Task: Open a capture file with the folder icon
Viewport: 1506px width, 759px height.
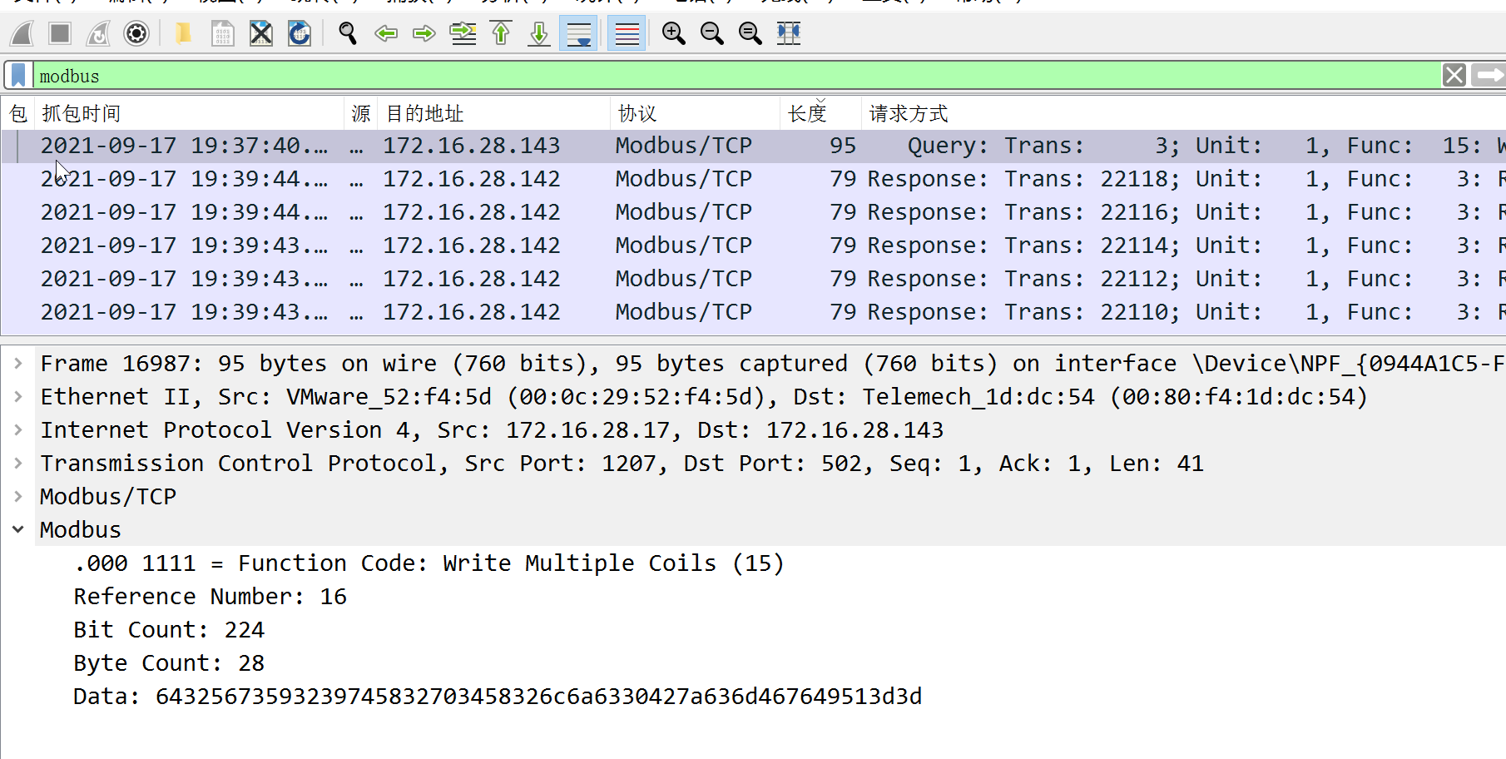Action: tap(183, 33)
